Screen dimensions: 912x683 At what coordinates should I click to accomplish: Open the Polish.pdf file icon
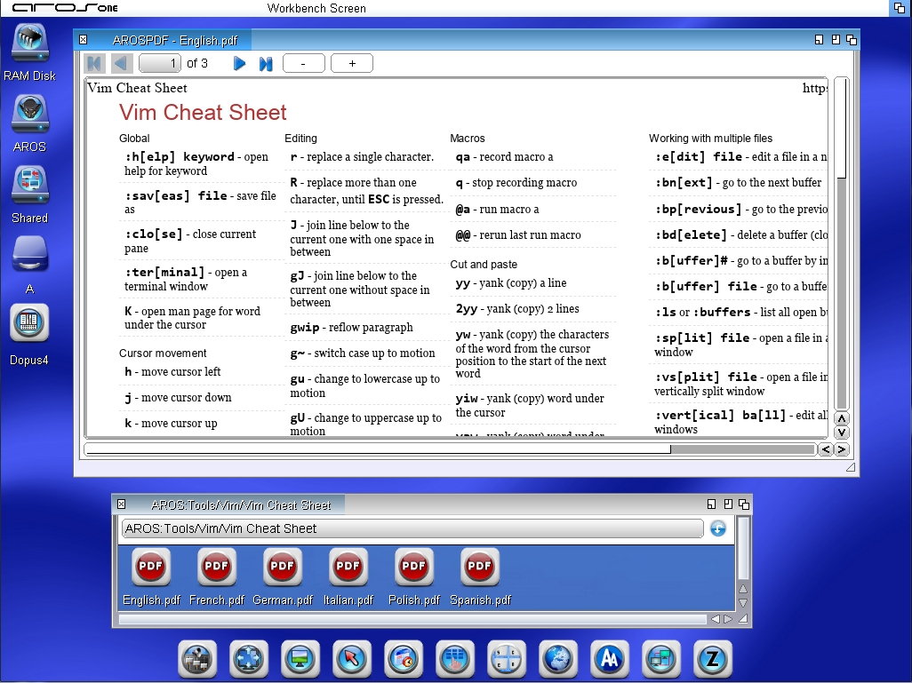pyautogui.click(x=413, y=567)
